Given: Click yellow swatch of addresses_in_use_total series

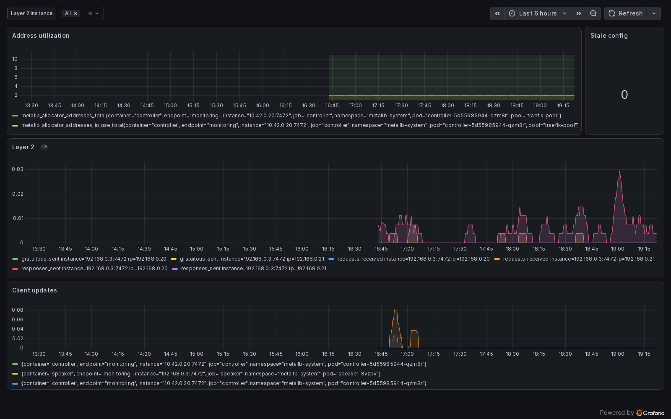Looking at the screenshot, I should pos(15,125).
